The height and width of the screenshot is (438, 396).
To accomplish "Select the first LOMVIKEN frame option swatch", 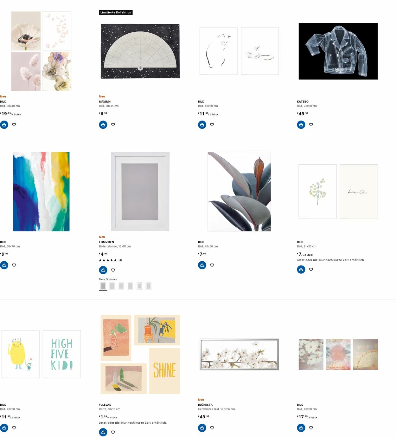I will (103, 286).
